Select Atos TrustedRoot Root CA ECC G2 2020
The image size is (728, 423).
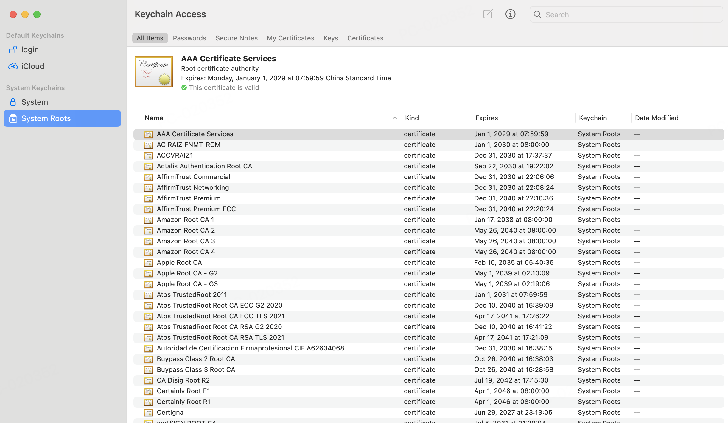click(x=429, y=305)
